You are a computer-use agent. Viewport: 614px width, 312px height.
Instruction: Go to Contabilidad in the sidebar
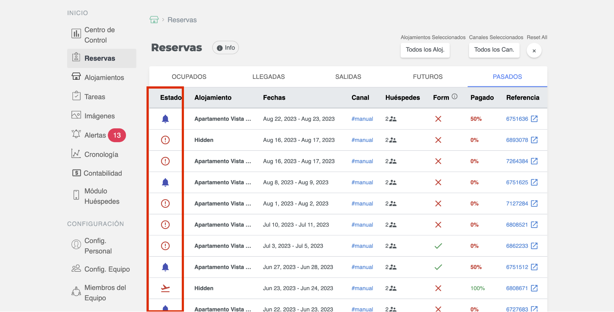tap(102, 173)
